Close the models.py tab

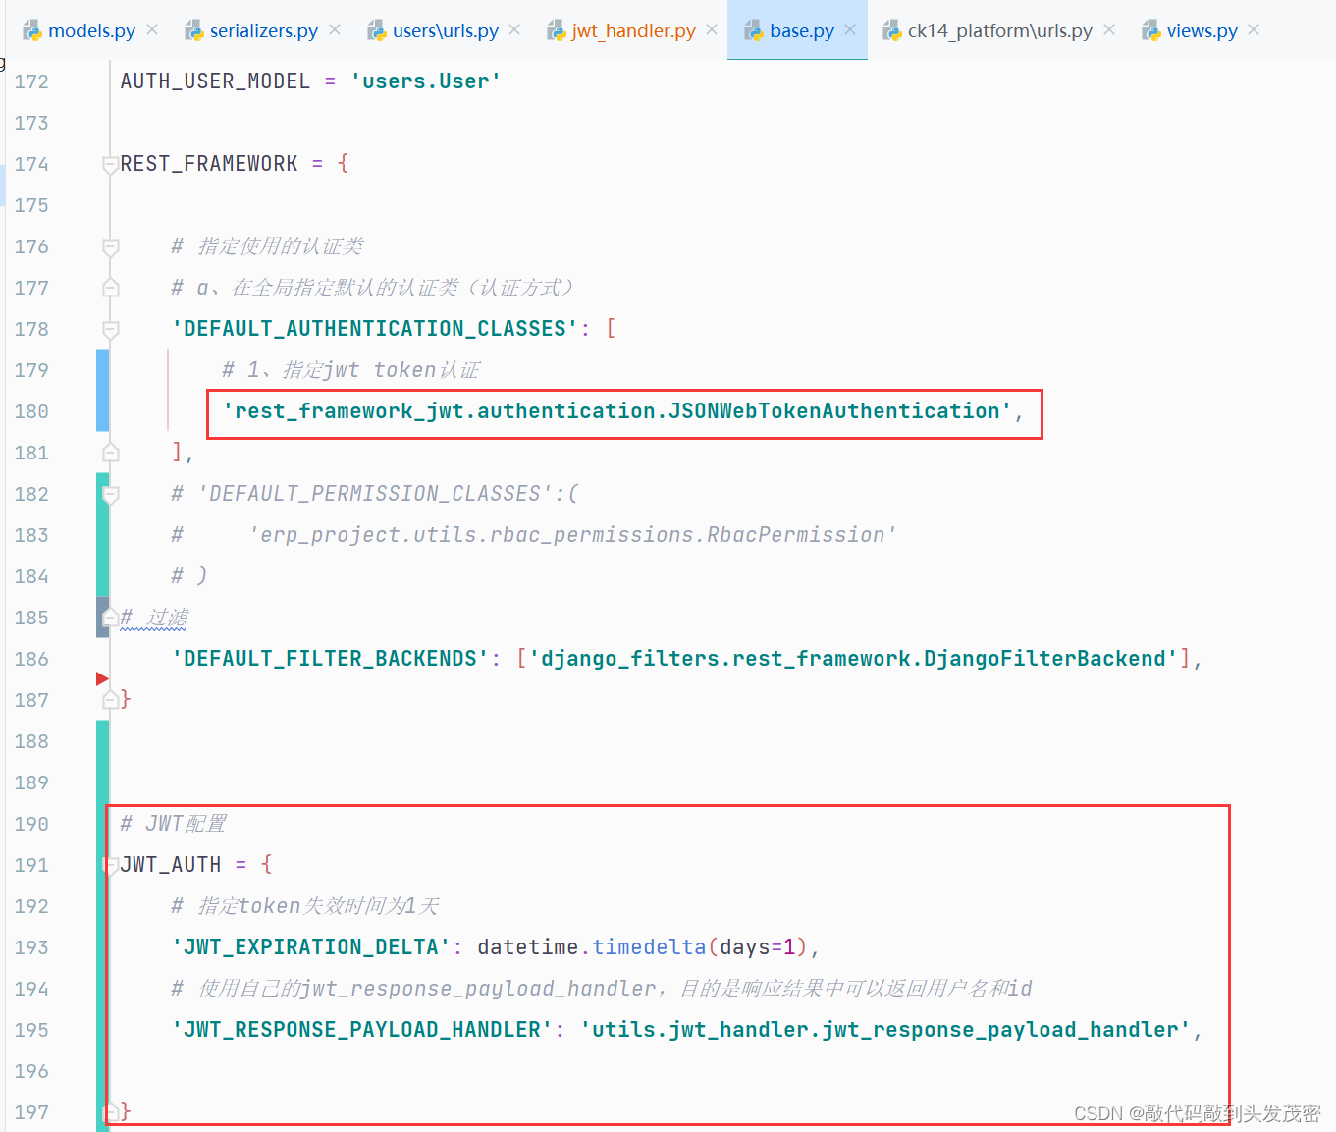[x=152, y=30]
